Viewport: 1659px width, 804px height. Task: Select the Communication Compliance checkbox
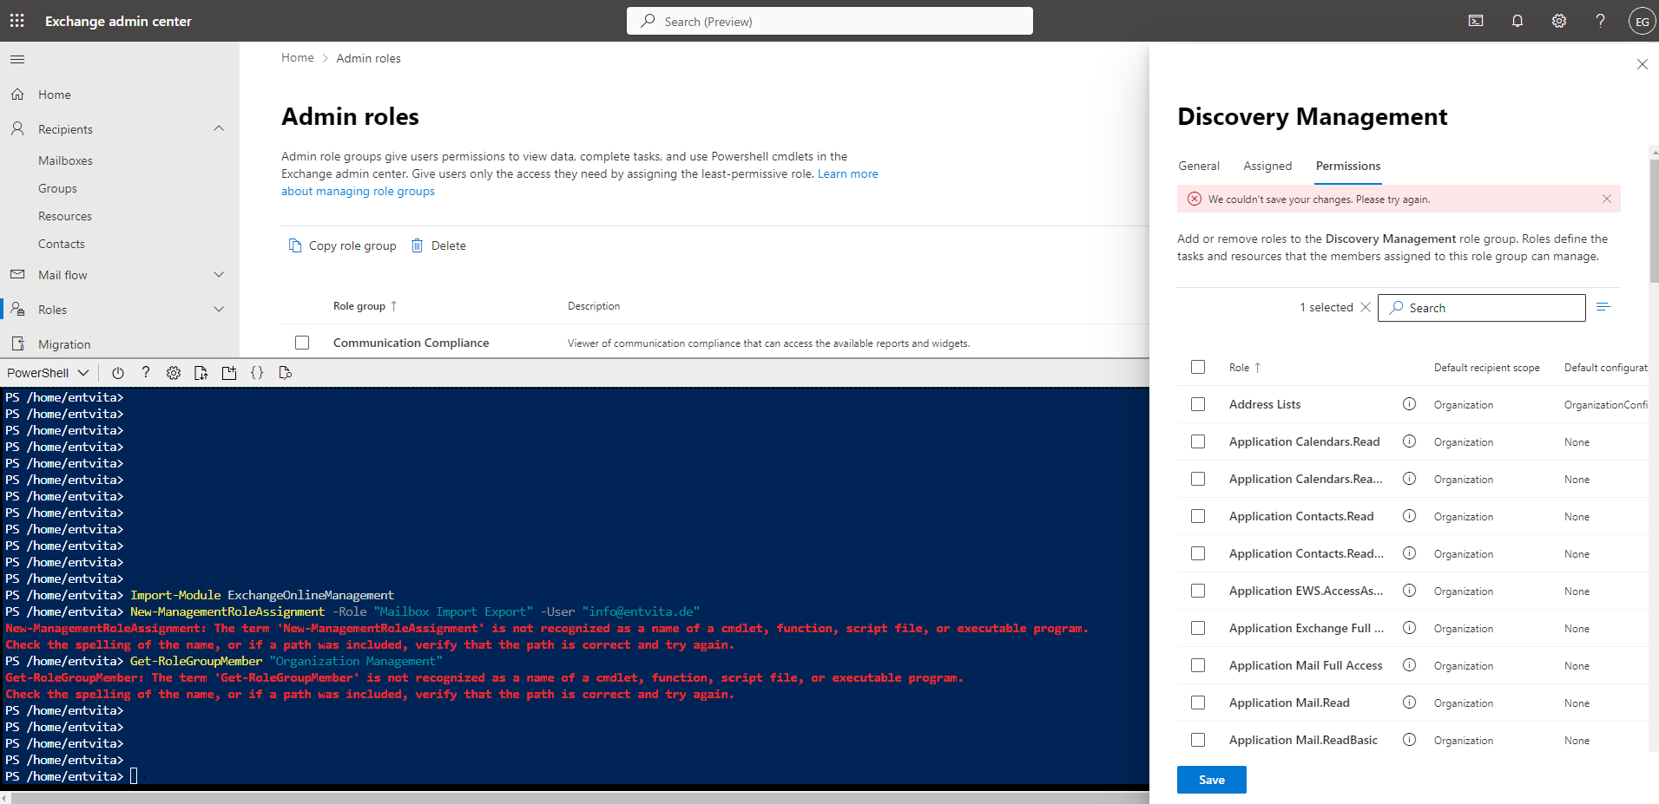coord(302,342)
